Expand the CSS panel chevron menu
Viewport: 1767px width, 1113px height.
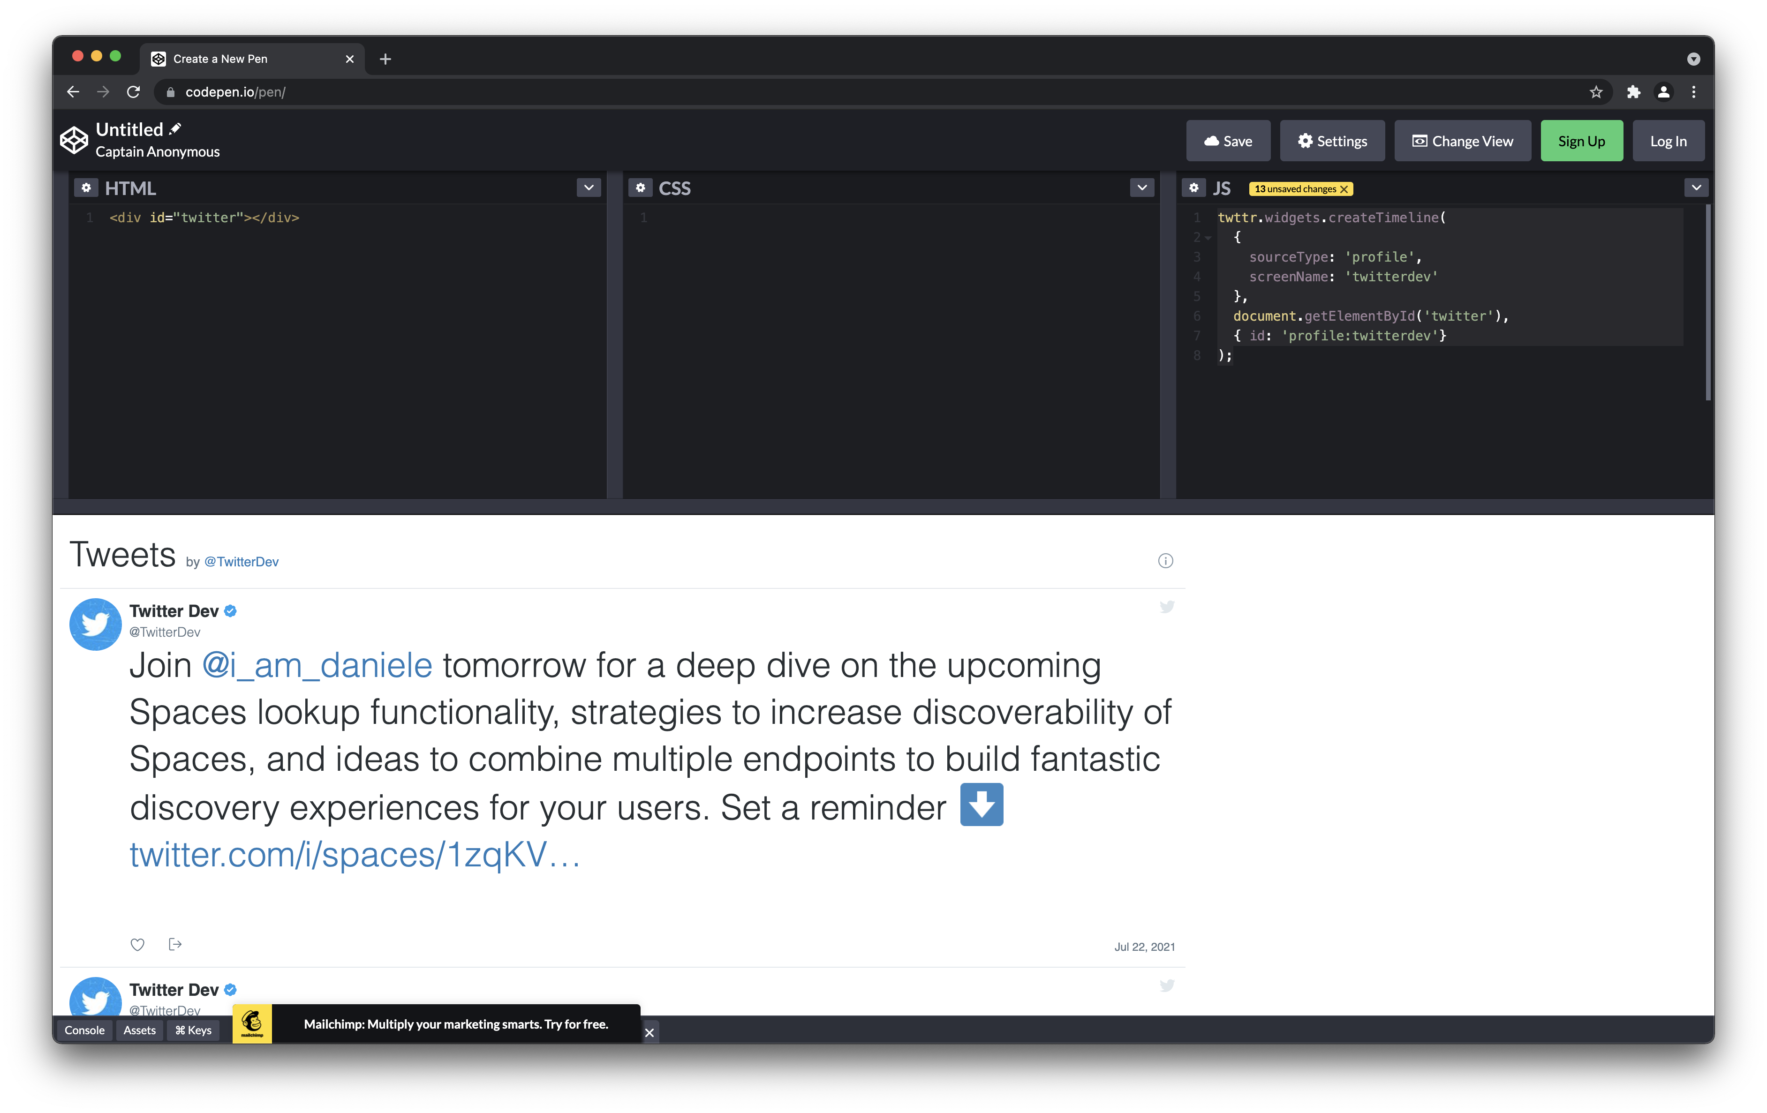click(1142, 188)
